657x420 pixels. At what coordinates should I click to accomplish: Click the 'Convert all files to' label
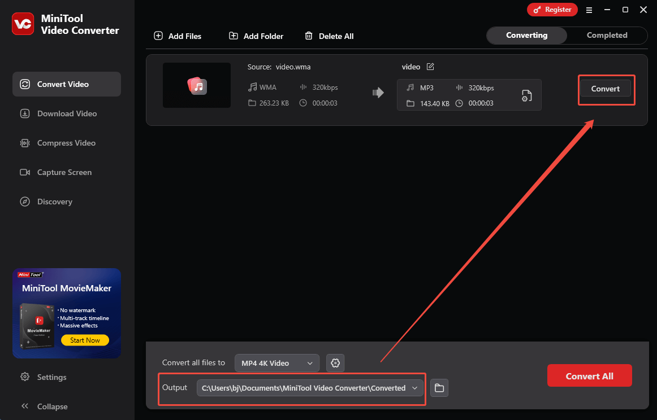pos(193,362)
